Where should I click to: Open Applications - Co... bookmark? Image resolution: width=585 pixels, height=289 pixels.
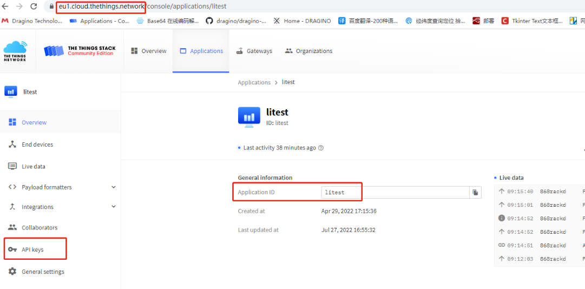point(100,21)
